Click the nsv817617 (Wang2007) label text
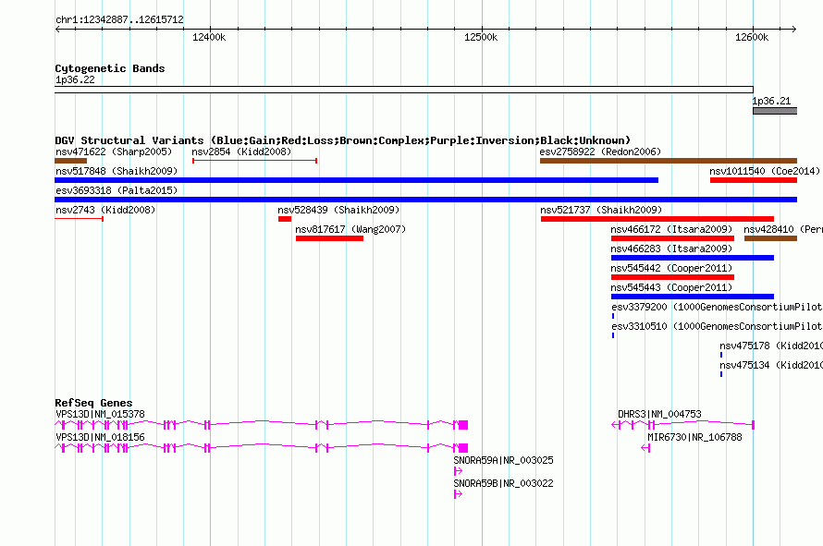 (350, 229)
